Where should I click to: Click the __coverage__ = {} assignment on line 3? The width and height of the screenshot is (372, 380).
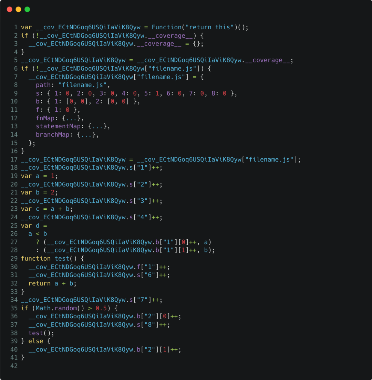click(116, 44)
